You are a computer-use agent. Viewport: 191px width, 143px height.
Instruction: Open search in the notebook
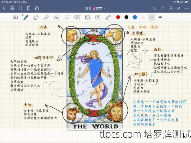[20, 8]
